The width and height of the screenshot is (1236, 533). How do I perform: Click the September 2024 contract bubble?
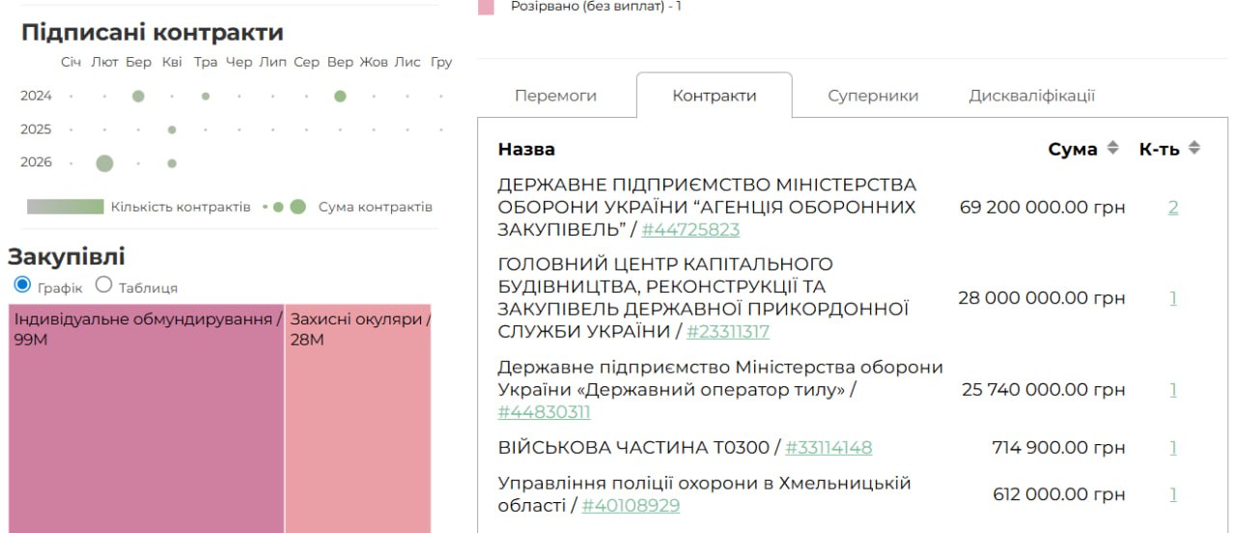coord(340,97)
